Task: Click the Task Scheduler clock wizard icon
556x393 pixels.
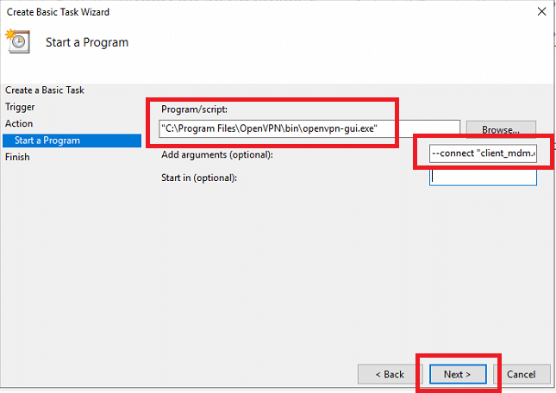Action: coord(18,41)
